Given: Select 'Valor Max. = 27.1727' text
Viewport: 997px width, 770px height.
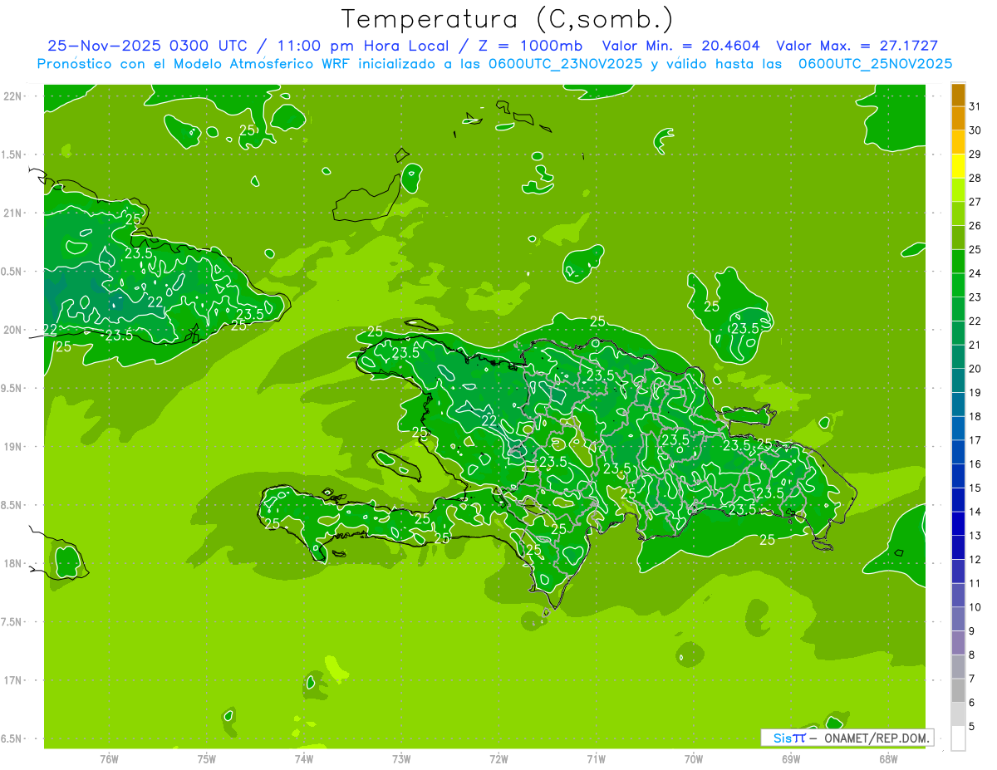Looking at the screenshot, I should click(x=857, y=46).
